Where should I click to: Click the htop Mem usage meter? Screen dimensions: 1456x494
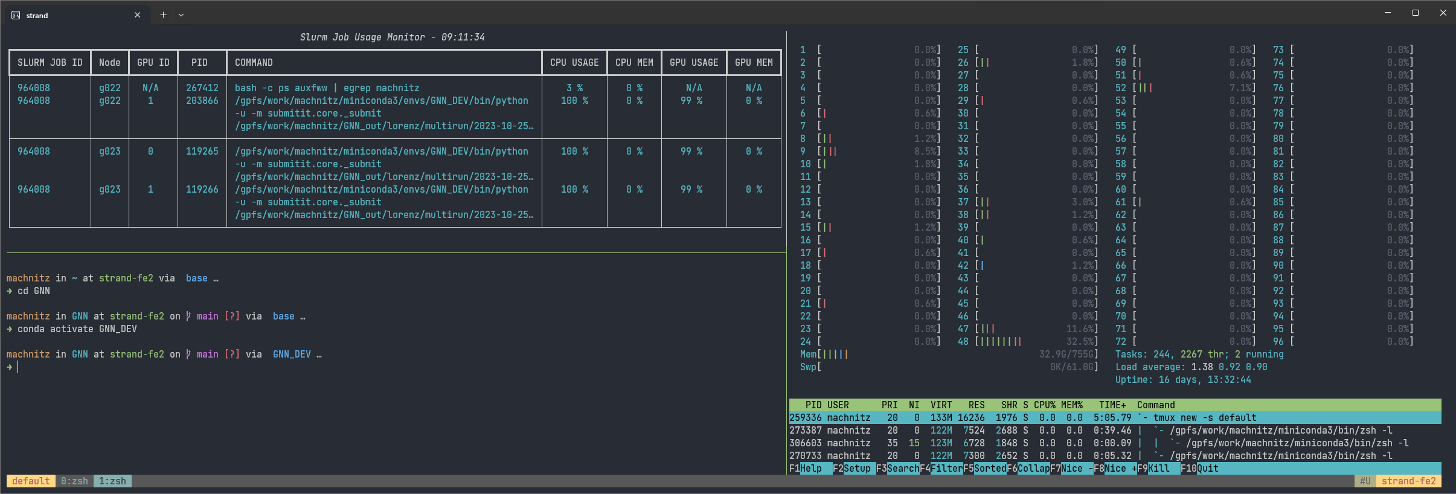click(949, 354)
